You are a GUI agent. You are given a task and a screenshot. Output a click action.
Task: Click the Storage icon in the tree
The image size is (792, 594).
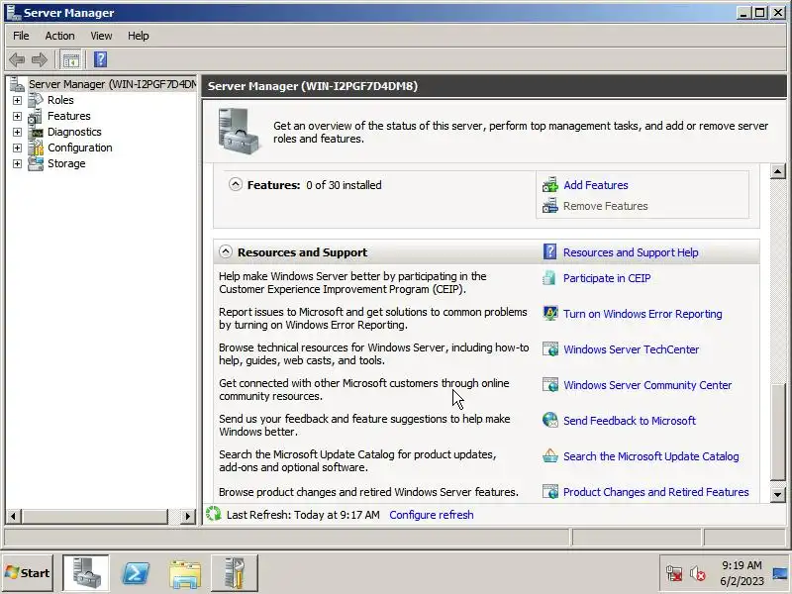click(x=36, y=163)
